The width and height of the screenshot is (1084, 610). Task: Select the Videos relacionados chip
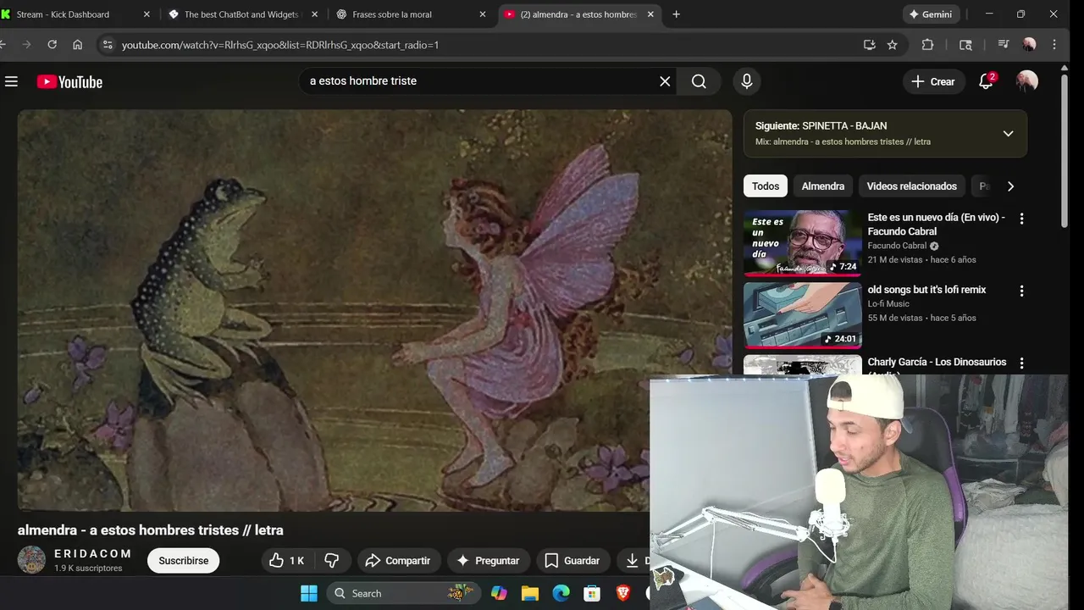pos(912,186)
